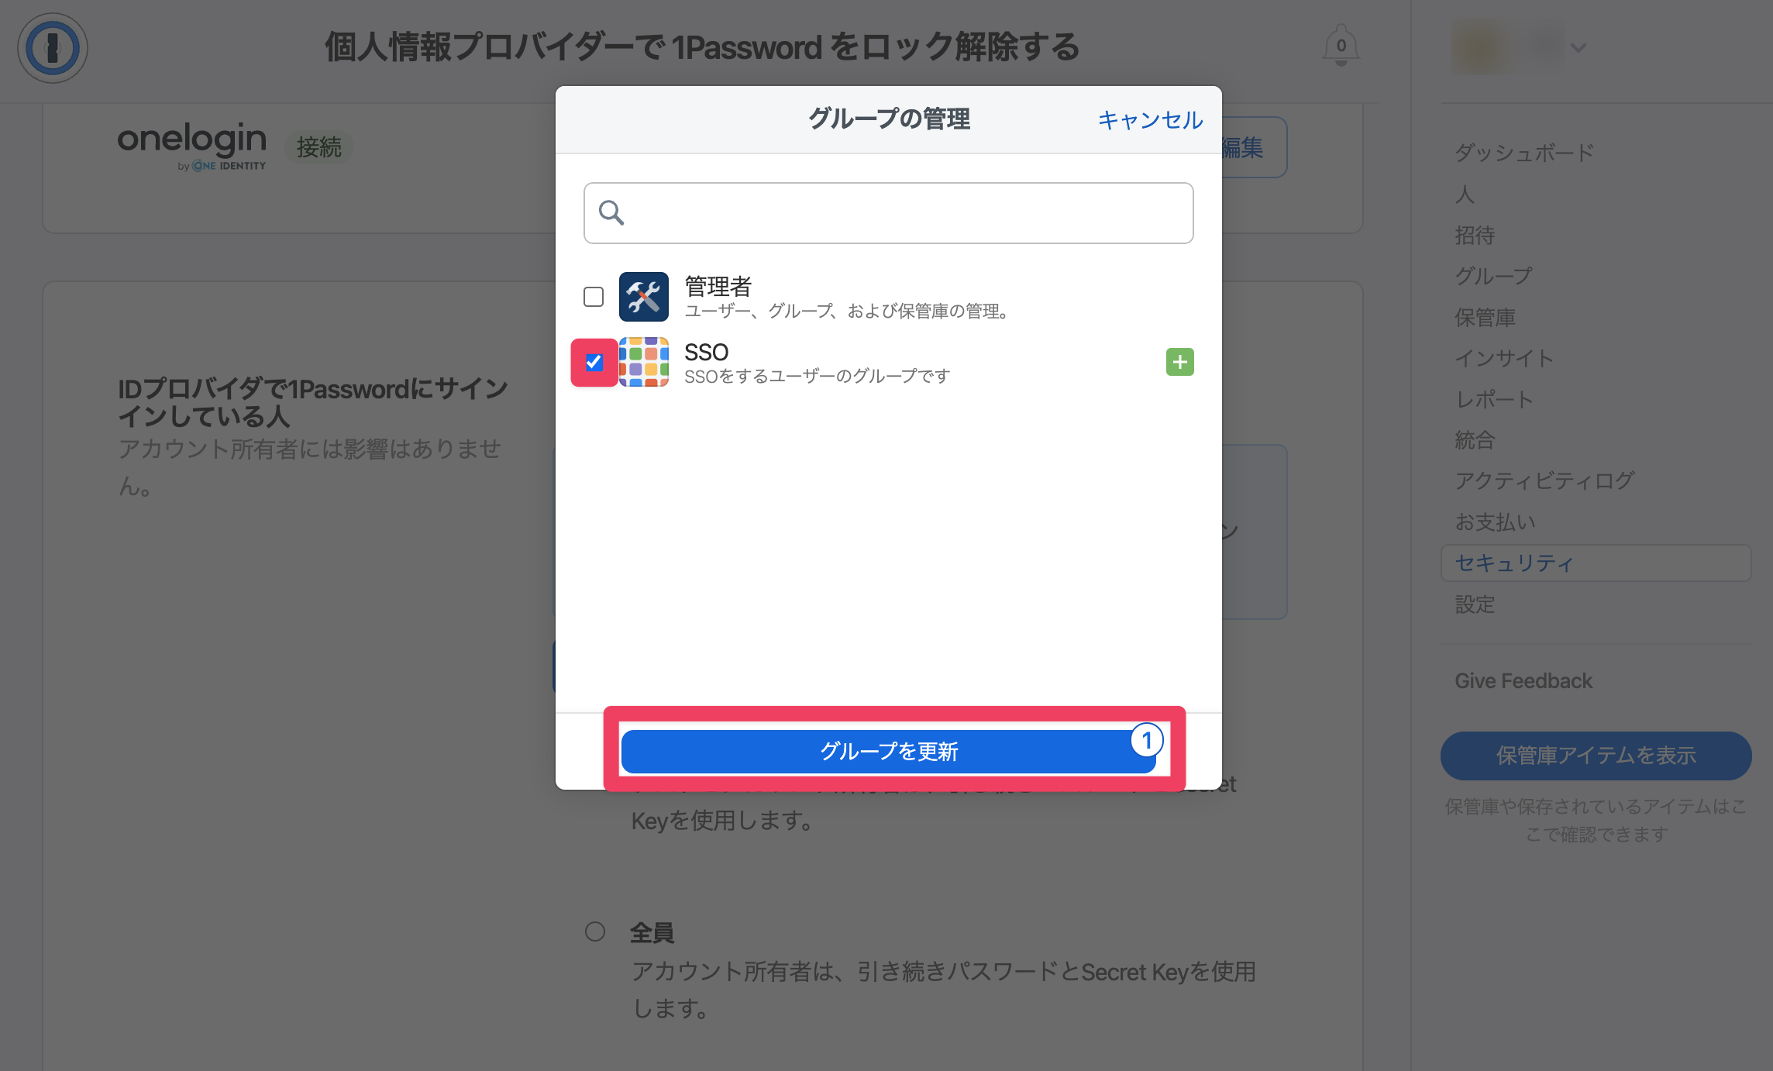Open 統合 in the sidebar
The image size is (1773, 1071).
point(1475,440)
